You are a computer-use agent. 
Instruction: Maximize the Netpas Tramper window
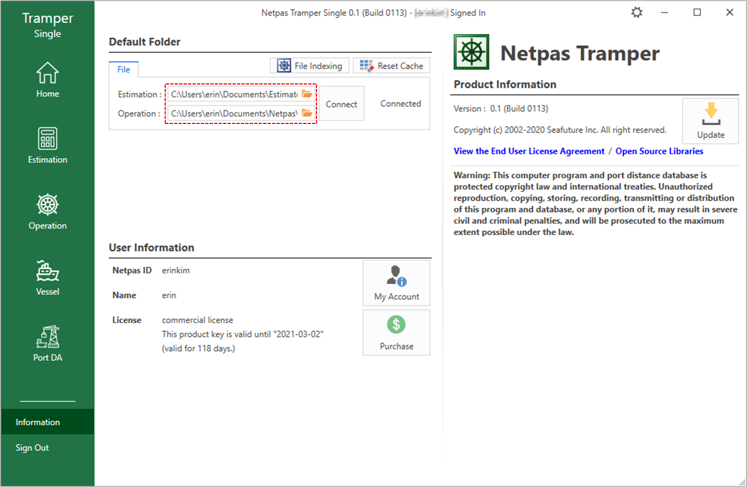click(x=697, y=12)
